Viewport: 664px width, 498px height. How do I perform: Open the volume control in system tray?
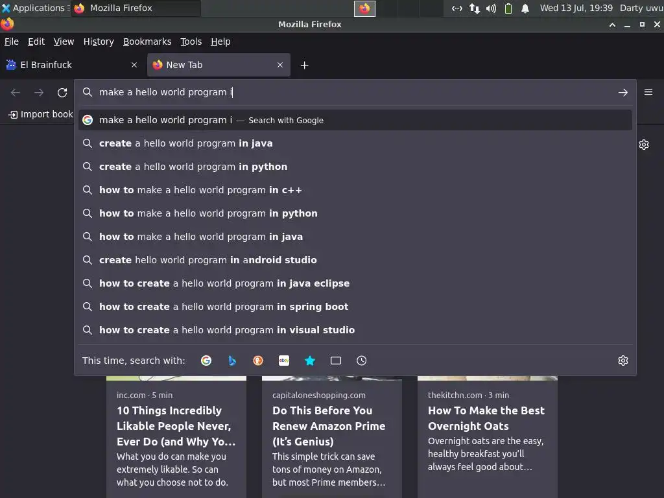point(492,8)
